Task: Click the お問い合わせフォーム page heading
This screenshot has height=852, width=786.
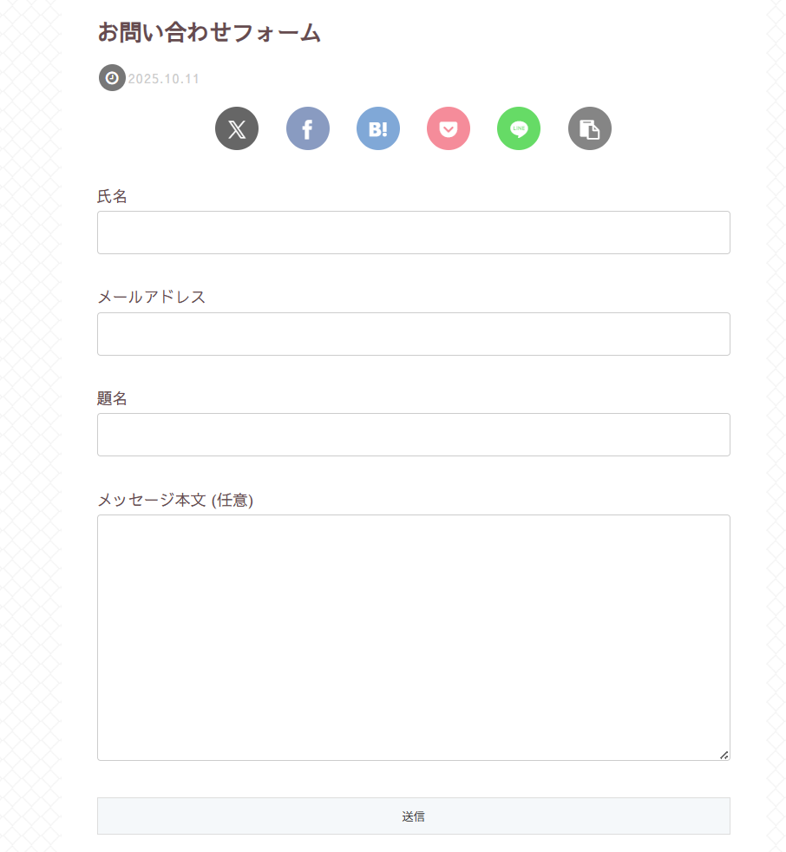Action: pos(209,33)
